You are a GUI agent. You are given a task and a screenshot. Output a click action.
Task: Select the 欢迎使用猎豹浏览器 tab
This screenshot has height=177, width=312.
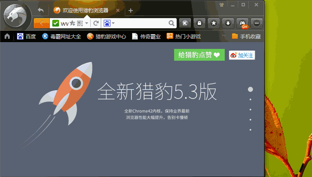84,10
